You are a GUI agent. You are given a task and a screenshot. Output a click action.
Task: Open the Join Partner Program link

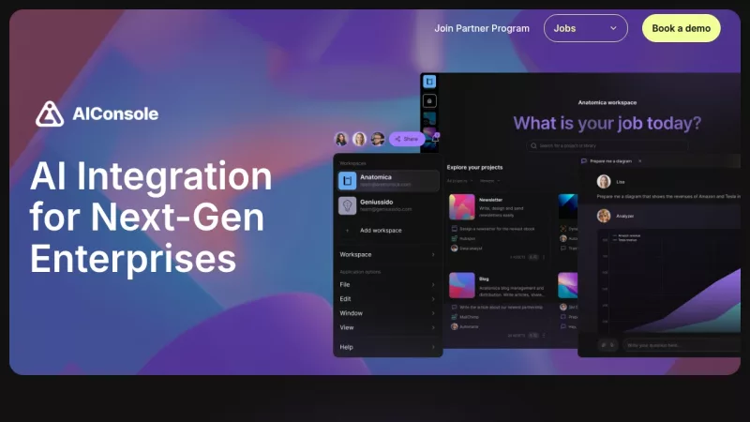pyautogui.click(x=482, y=28)
